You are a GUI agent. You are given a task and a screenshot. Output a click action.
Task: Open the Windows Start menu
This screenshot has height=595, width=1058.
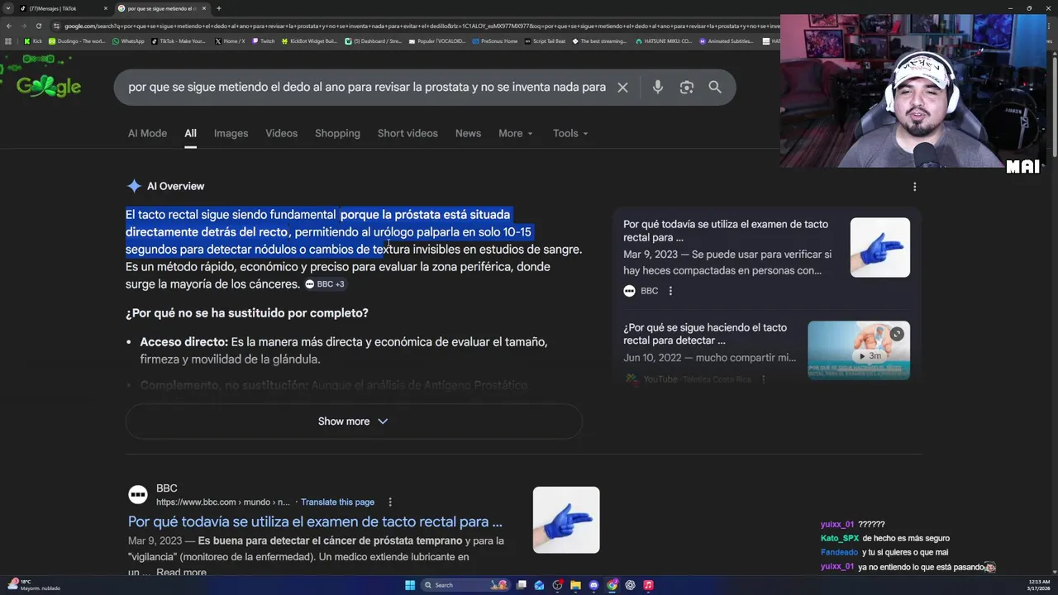pos(410,585)
